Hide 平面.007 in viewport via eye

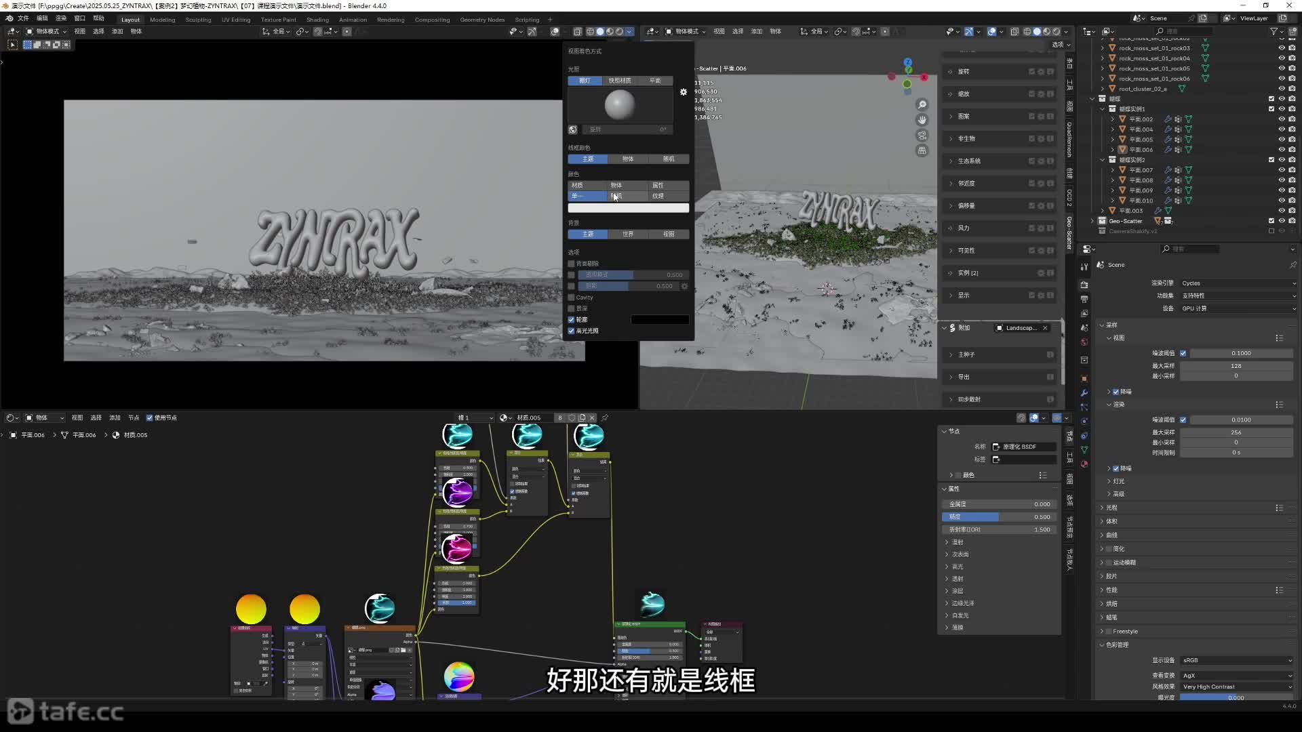tap(1282, 170)
